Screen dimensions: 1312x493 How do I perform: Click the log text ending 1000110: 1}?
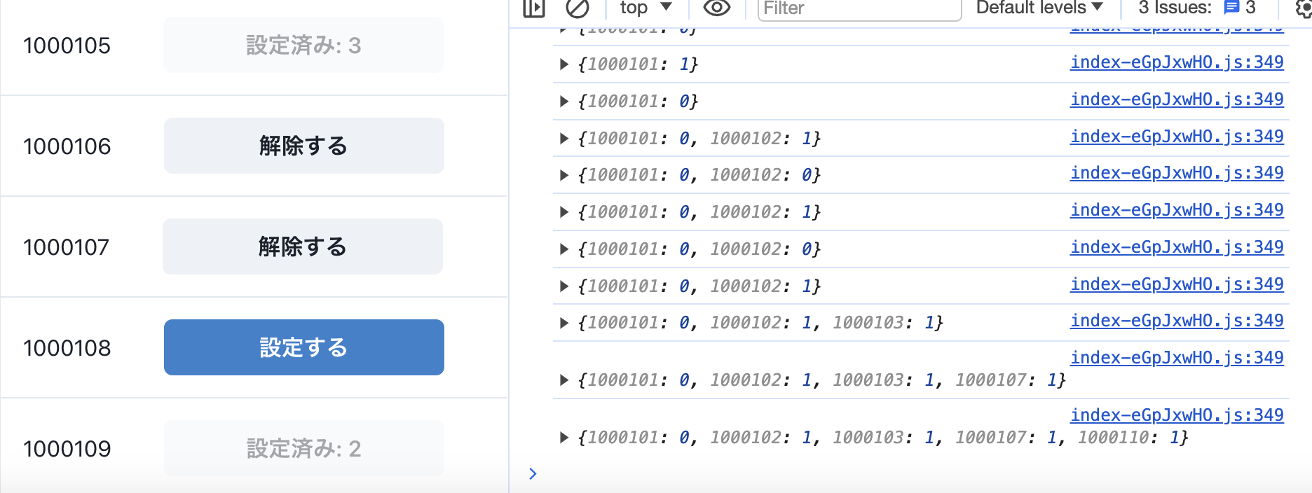click(x=883, y=438)
